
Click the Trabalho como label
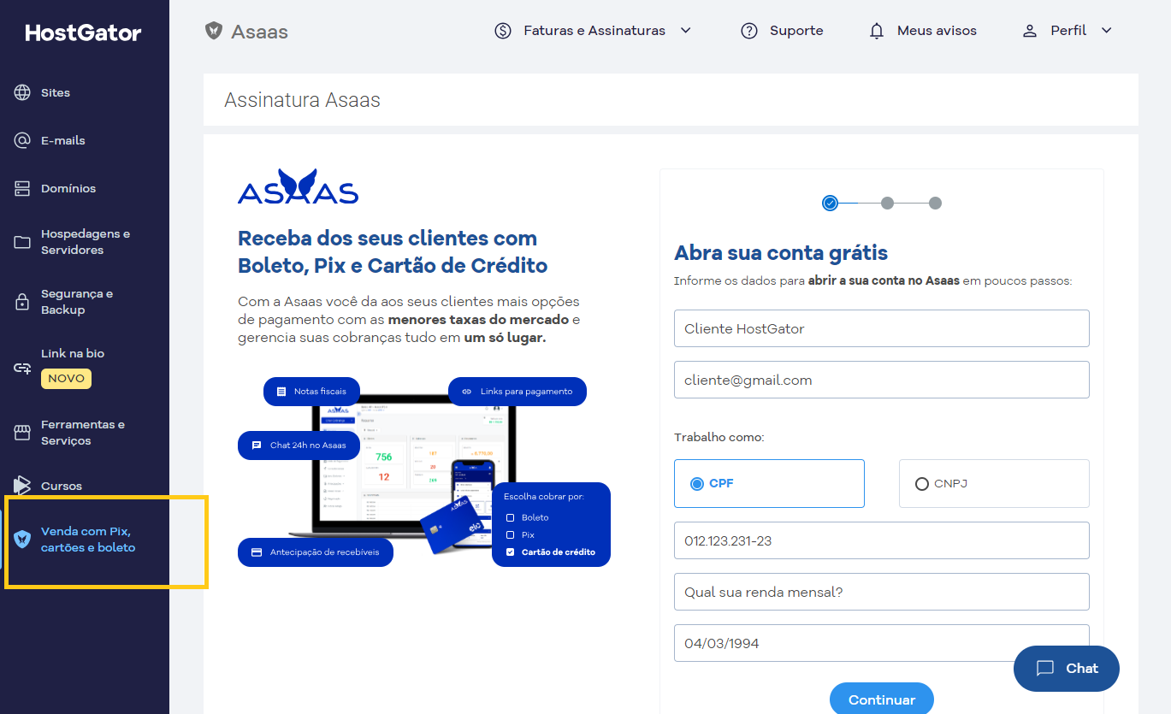pyautogui.click(x=719, y=437)
